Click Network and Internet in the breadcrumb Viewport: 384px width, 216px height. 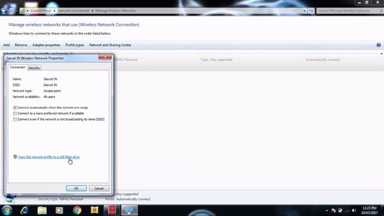point(73,11)
